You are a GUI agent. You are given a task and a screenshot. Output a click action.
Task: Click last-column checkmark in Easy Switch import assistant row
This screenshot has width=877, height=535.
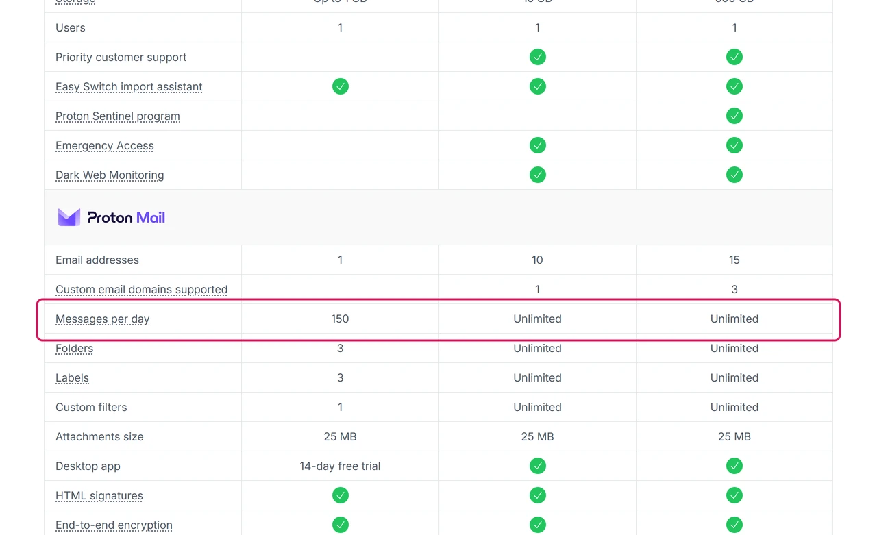tap(734, 86)
